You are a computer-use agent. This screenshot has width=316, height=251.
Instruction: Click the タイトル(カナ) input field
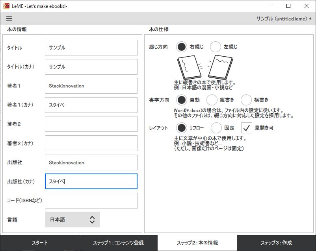pos(91,67)
